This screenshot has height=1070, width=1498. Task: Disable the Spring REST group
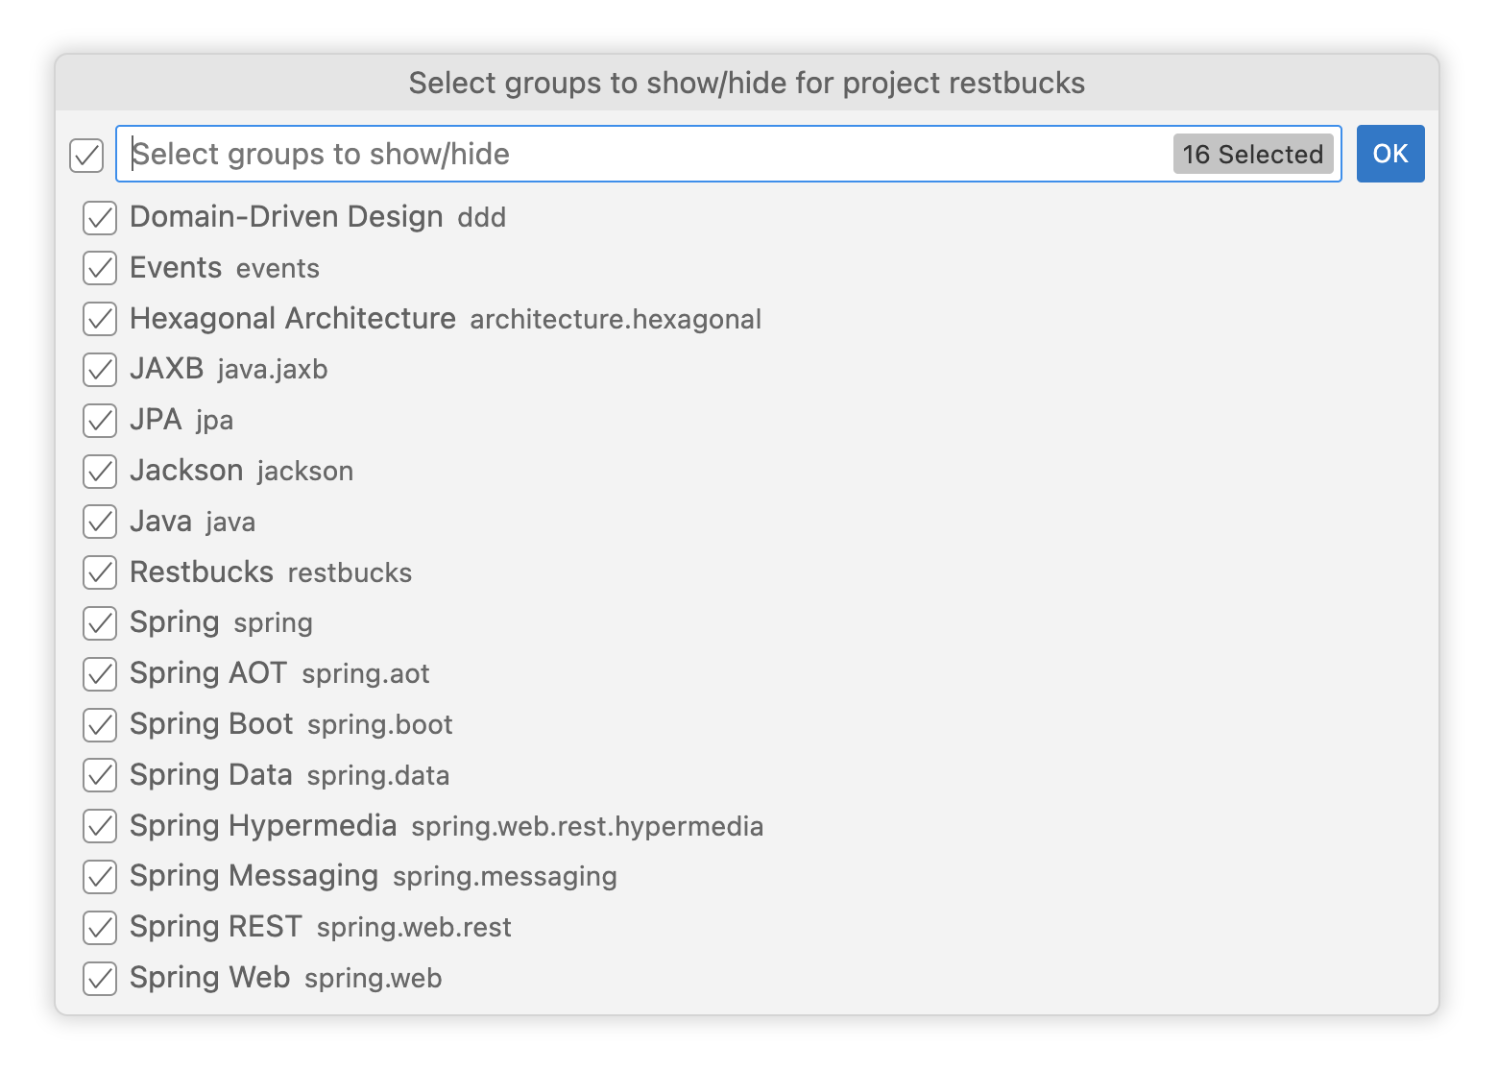100,928
